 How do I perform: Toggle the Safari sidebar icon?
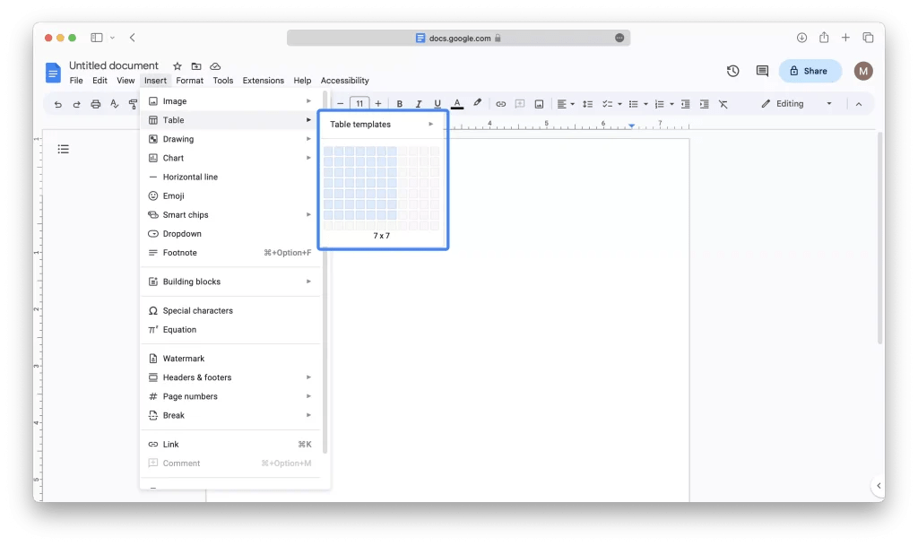click(97, 38)
